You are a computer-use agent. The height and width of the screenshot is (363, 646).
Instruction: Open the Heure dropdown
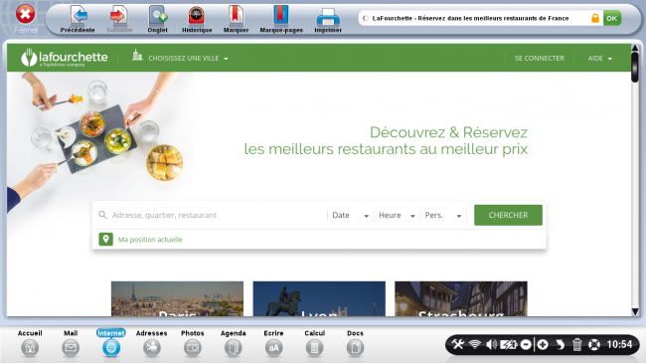coord(397,215)
